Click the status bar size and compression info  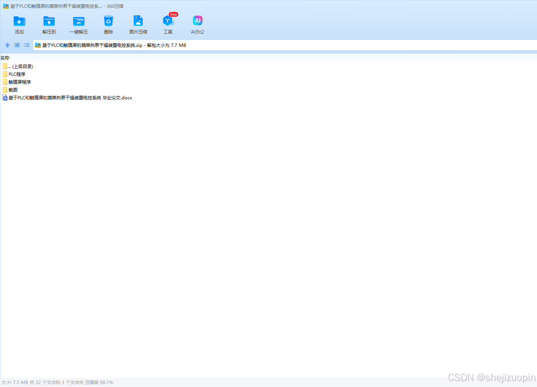click(57, 383)
